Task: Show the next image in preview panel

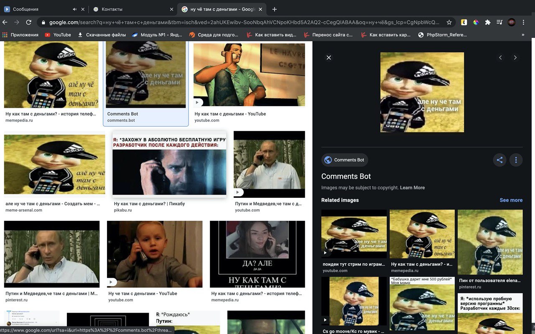Action: point(515,58)
